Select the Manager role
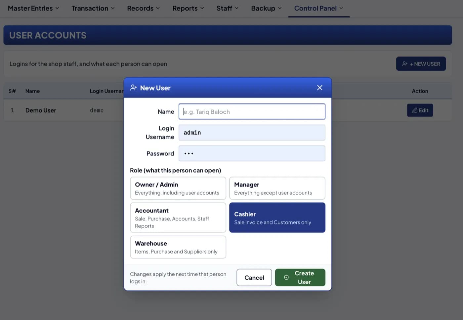The image size is (463, 320). coord(277,188)
